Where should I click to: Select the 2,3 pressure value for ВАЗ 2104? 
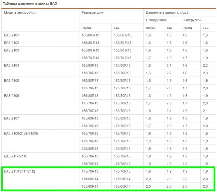coord(205,73)
